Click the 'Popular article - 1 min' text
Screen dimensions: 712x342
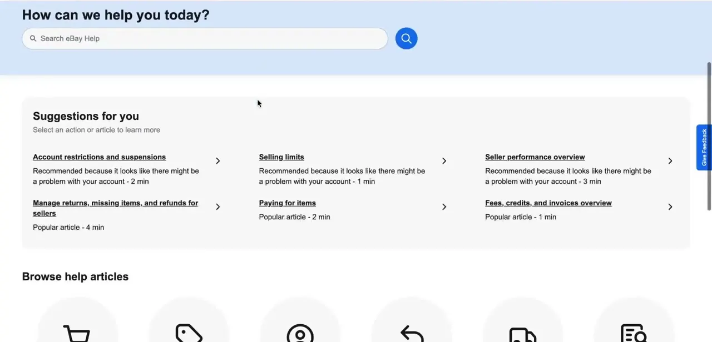521,217
